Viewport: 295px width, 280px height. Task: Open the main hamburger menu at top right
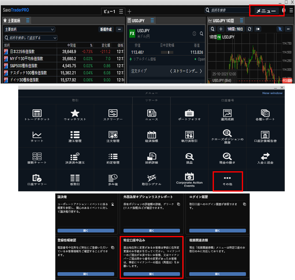(x=291, y=10)
